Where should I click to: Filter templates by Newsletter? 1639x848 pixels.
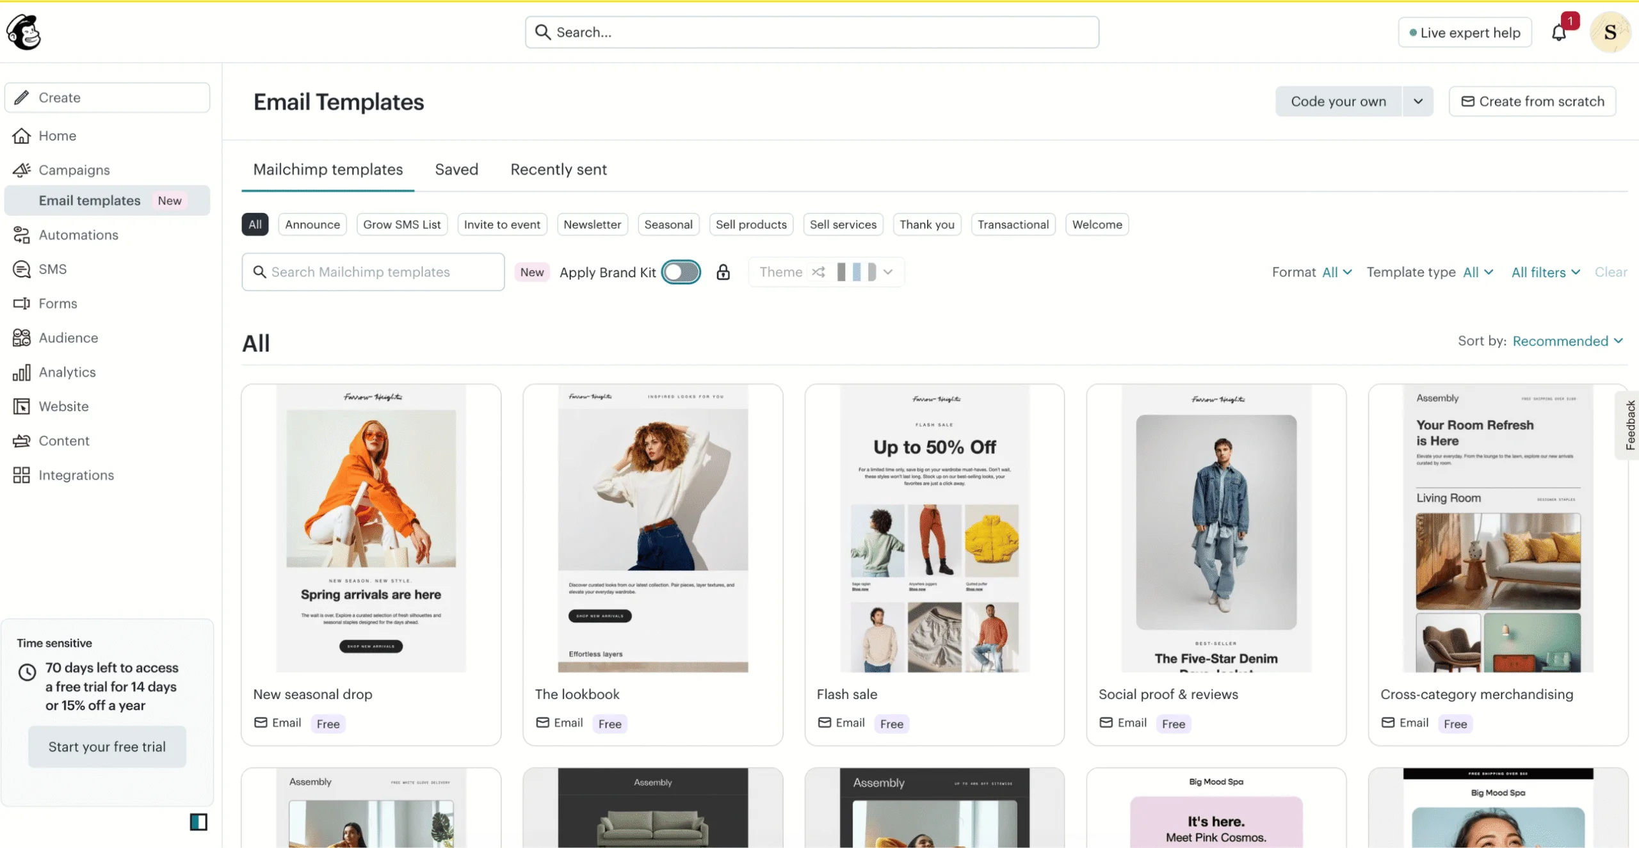click(592, 225)
